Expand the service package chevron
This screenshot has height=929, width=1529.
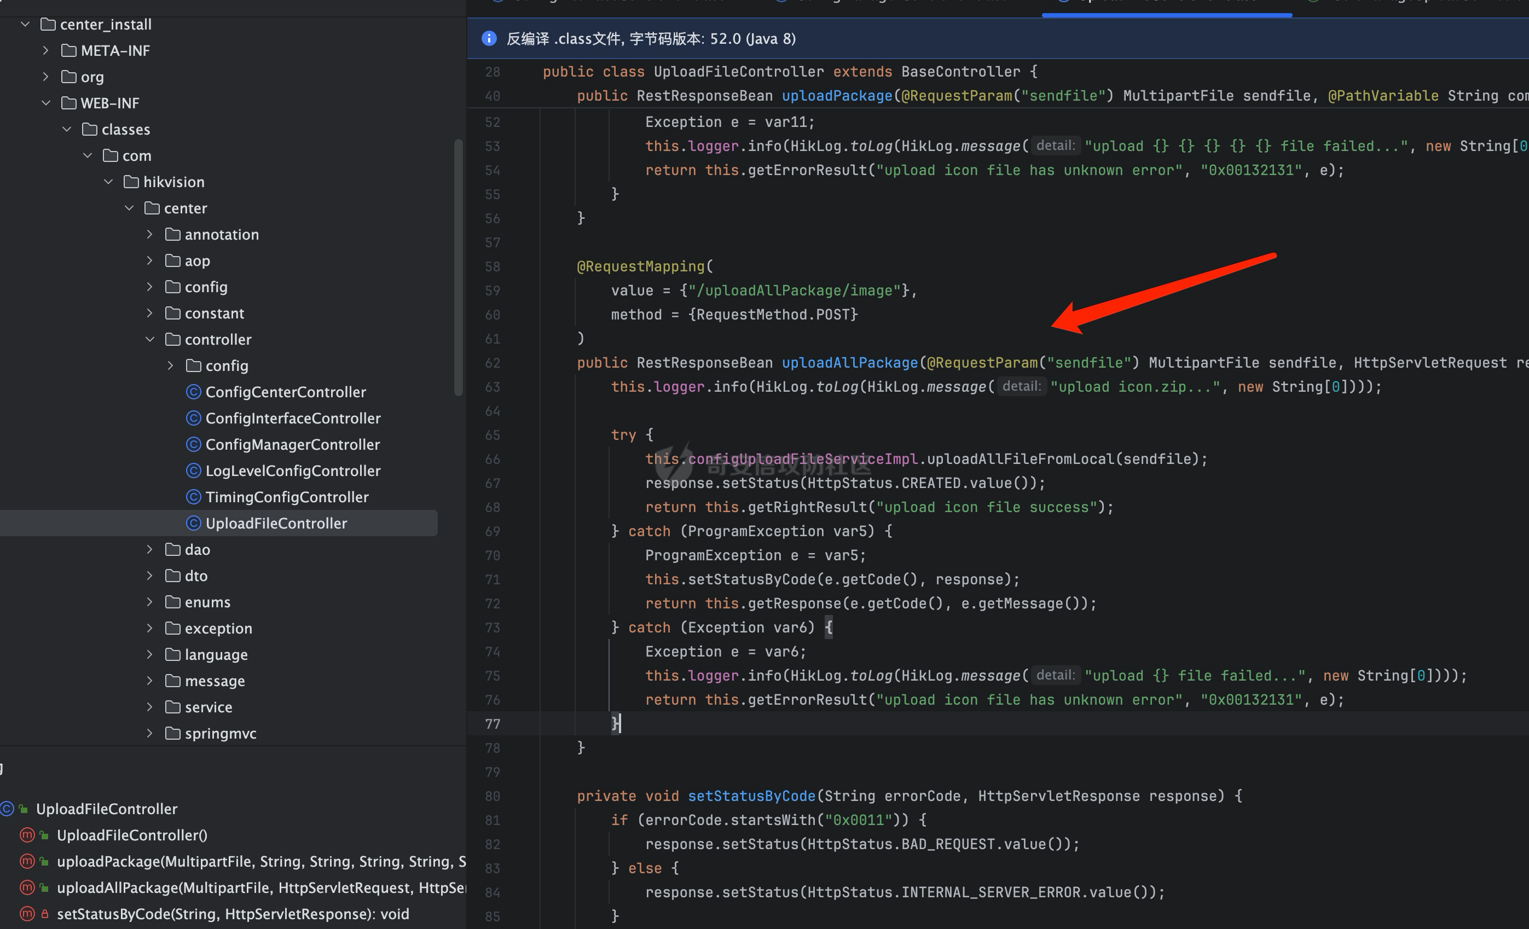149,707
